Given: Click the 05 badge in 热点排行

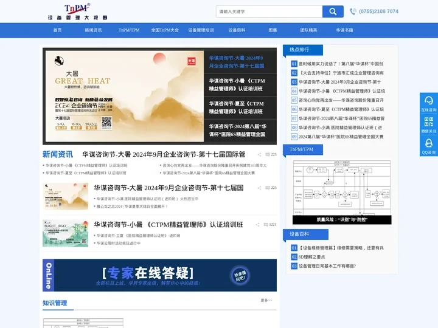Looking at the screenshot, I should click(x=294, y=100).
